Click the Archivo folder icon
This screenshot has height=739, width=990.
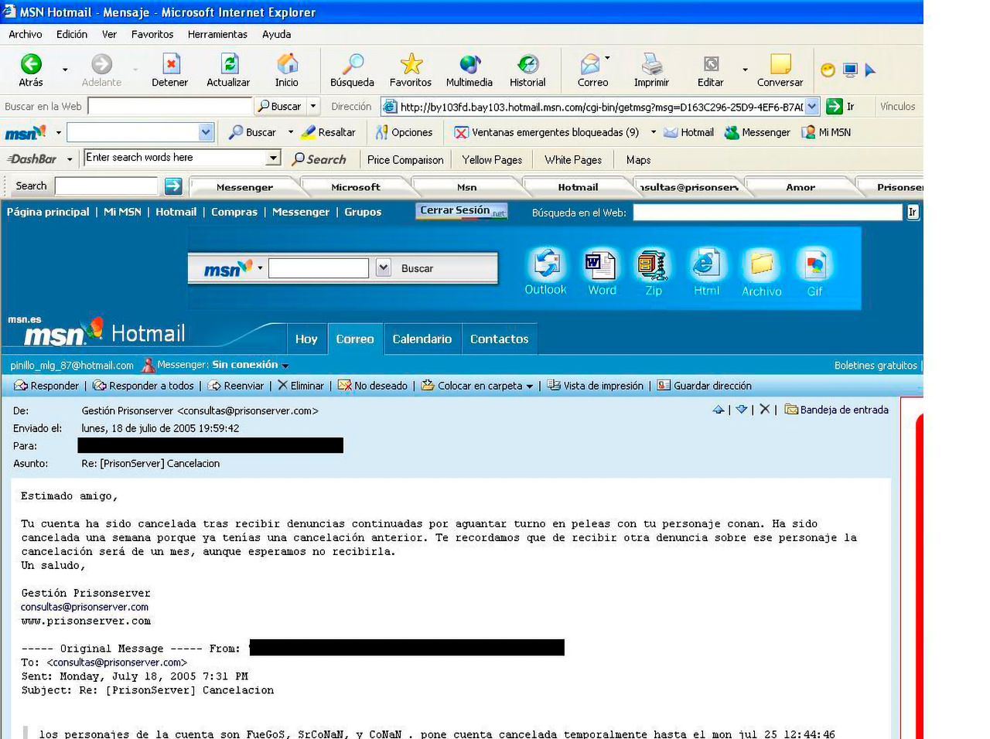pos(762,272)
